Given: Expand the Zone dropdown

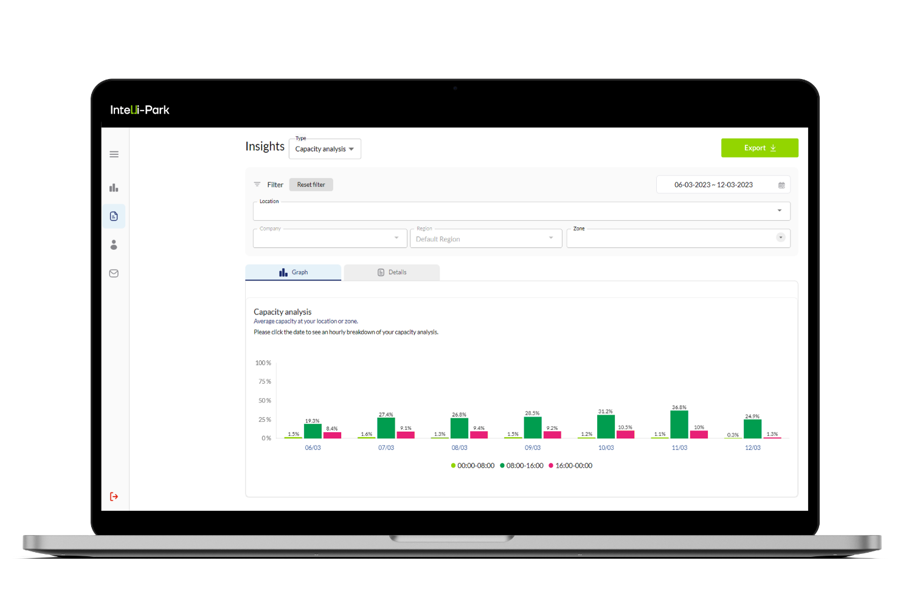Looking at the screenshot, I should pyautogui.click(x=780, y=238).
